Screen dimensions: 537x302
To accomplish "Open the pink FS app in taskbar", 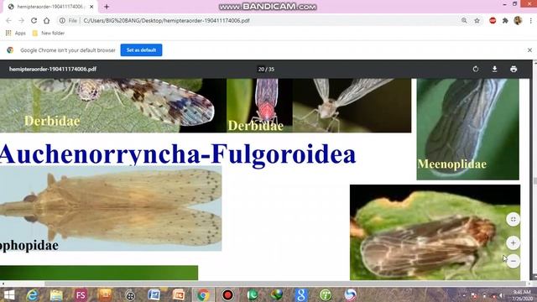I will tap(81, 294).
